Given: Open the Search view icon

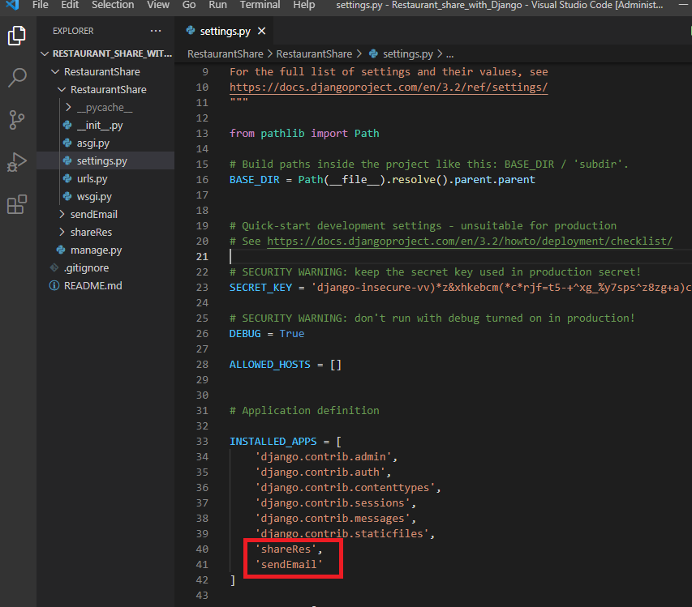Looking at the screenshot, I should click(17, 78).
